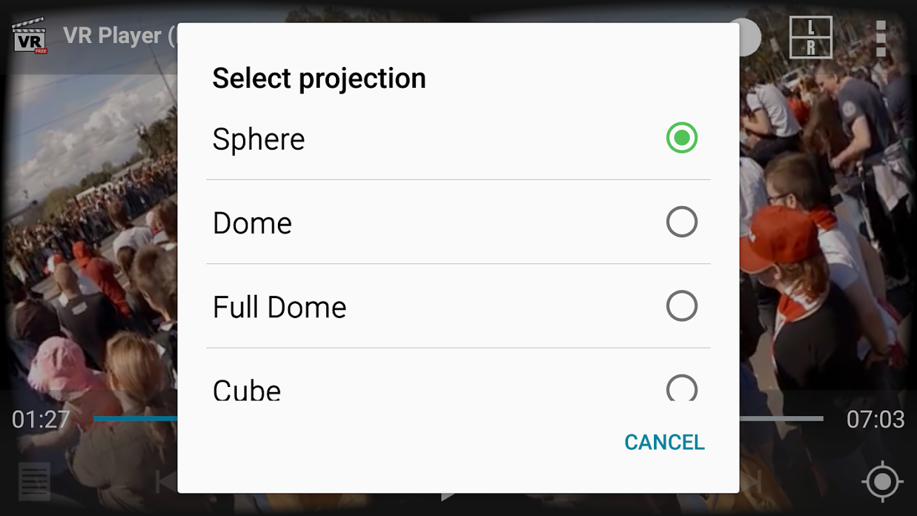Select the Sphere radio button
The width and height of the screenshot is (917, 516).
tap(682, 138)
